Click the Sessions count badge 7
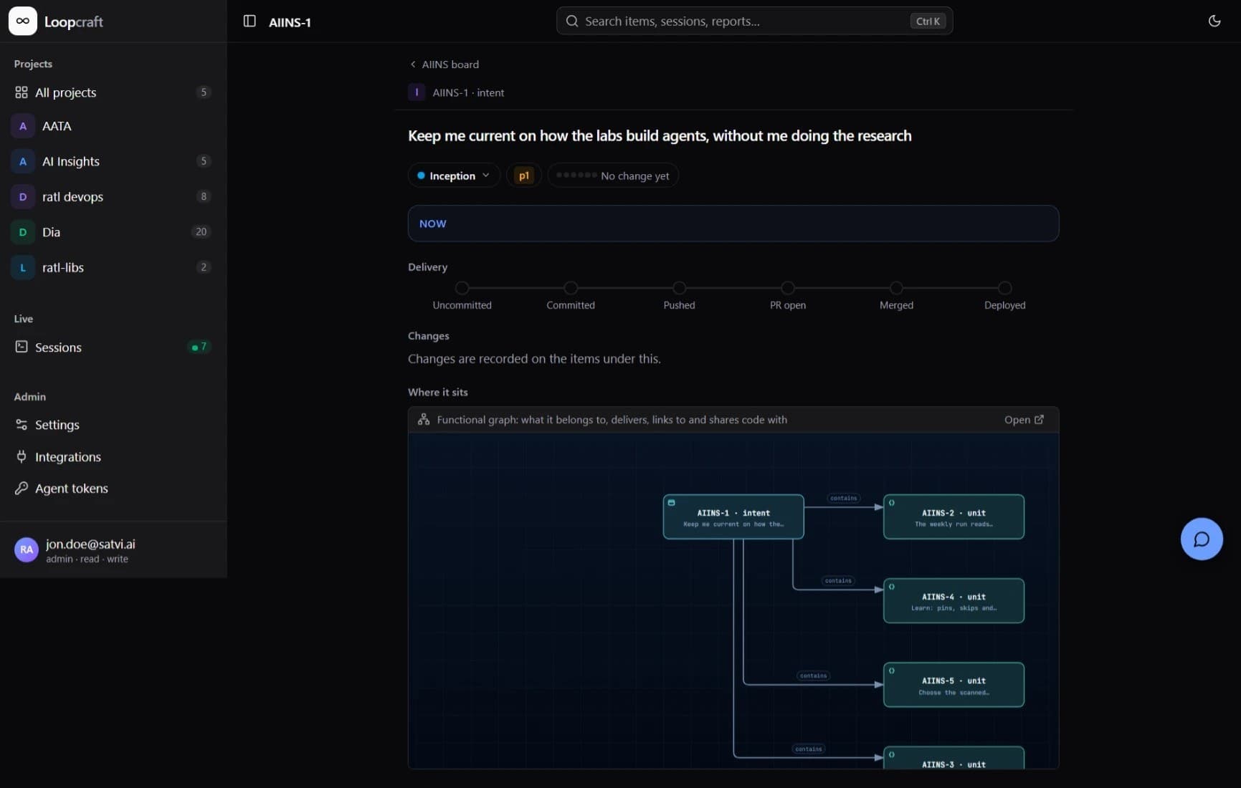This screenshot has width=1241, height=788. tap(200, 347)
